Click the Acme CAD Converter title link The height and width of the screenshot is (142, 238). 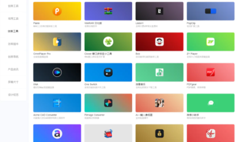45,115
